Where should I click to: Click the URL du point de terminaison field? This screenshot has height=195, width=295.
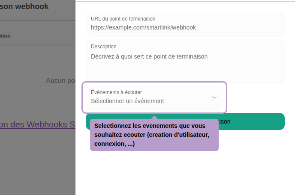[185, 24]
